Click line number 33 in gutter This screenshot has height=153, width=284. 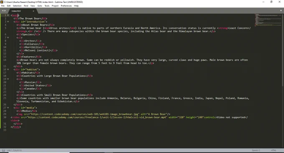[5, 130]
